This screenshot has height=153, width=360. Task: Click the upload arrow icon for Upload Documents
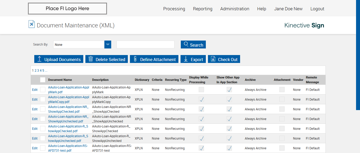click(39, 59)
